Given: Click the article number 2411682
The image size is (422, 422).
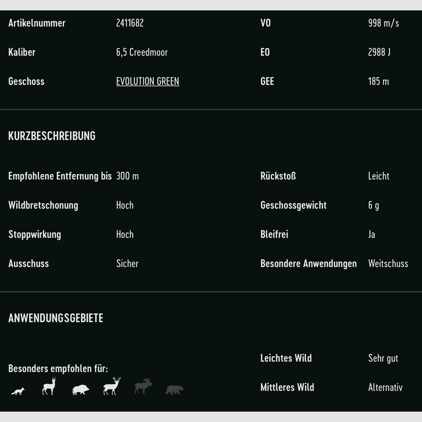Looking at the screenshot, I should point(130,23).
